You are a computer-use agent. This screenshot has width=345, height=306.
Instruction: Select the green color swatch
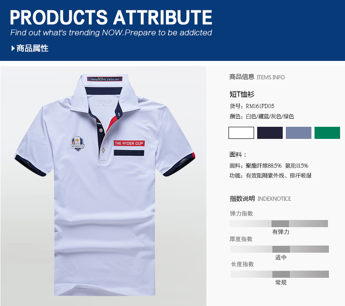tap(327, 133)
